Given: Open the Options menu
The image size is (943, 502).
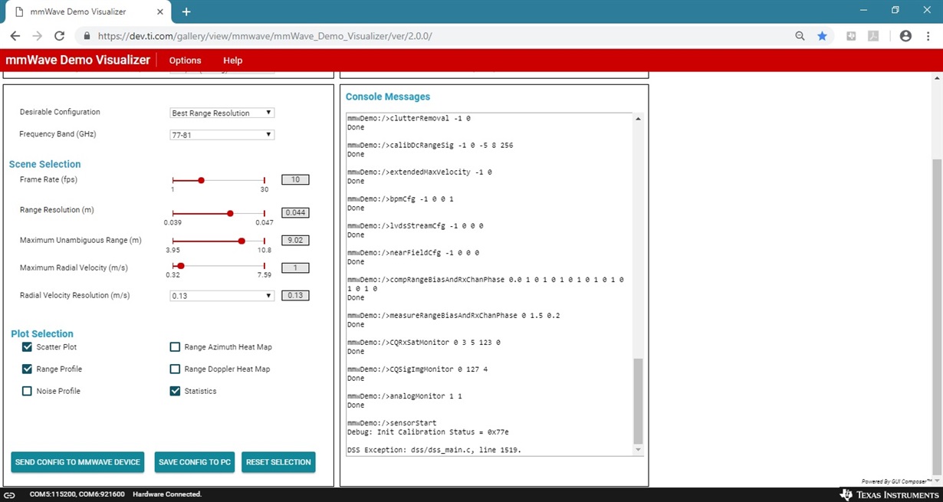Looking at the screenshot, I should (185, 61).
